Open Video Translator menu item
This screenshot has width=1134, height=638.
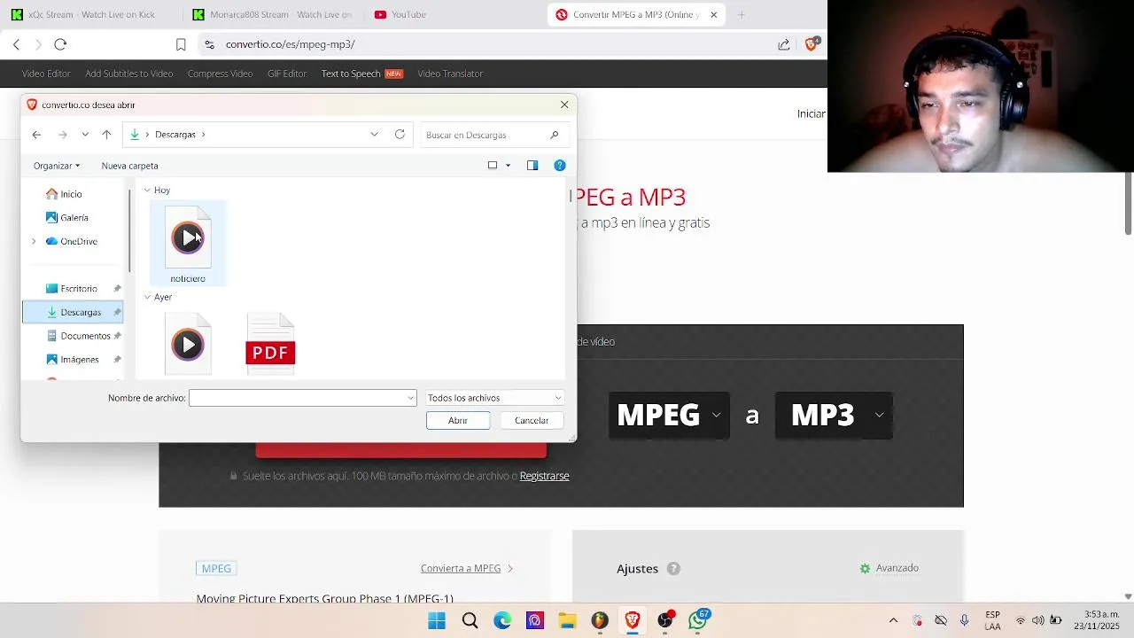pyautogui.click(x=450, y=74)
